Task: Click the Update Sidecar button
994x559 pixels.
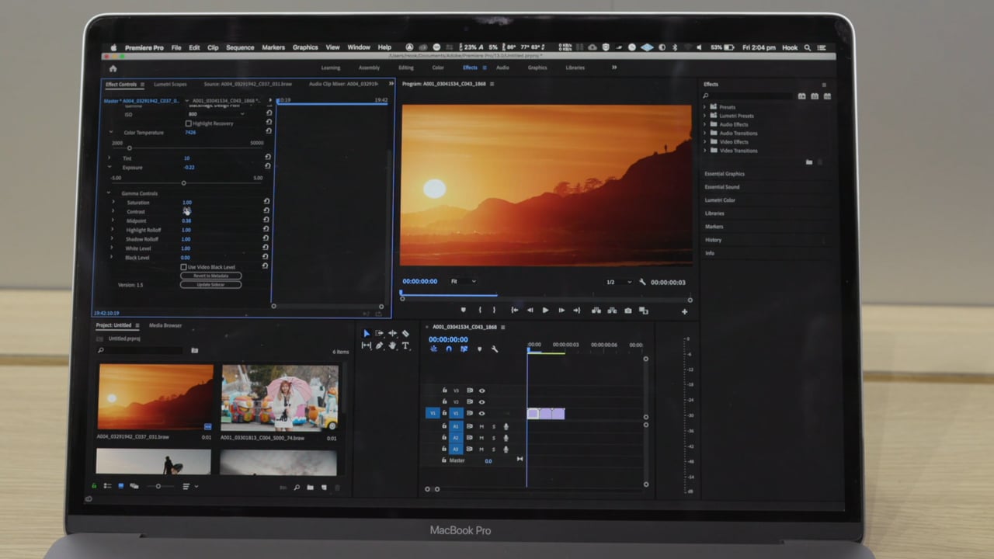Action: 210,284
